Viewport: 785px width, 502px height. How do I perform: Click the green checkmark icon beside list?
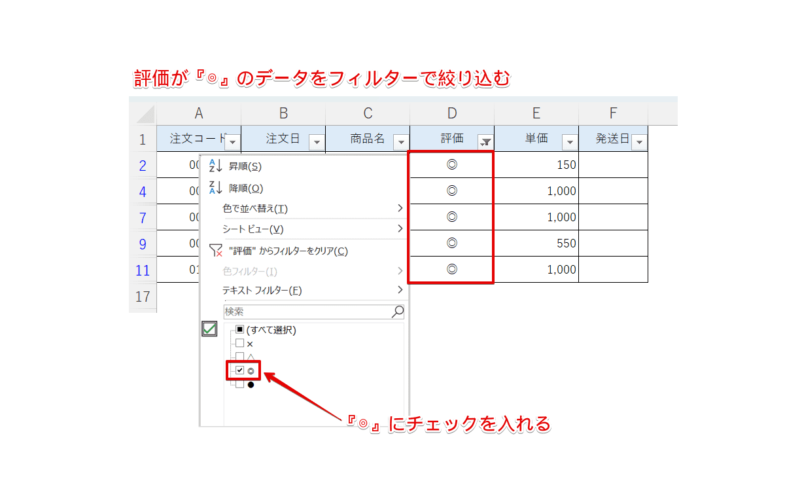point(209,329)
